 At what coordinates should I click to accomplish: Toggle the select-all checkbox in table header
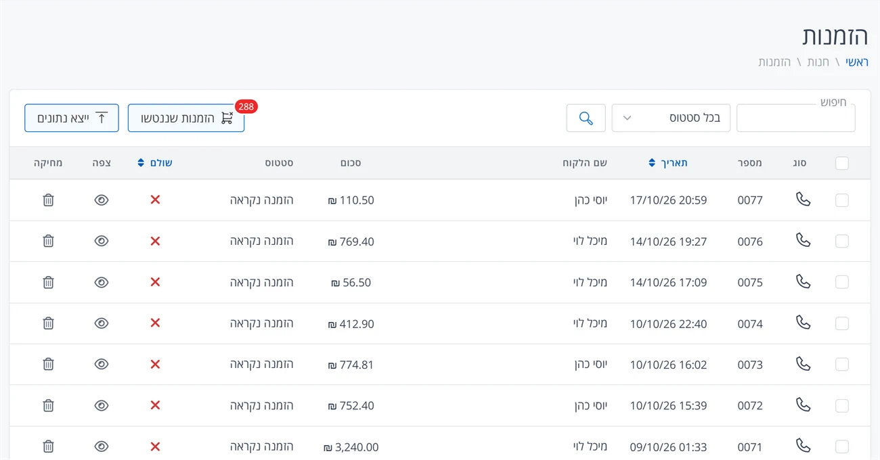[842, 163]
